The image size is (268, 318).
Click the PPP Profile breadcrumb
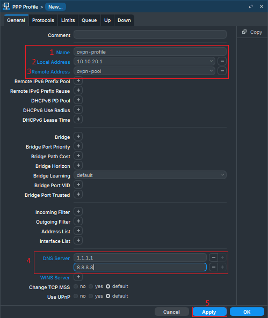coord(25,6)
